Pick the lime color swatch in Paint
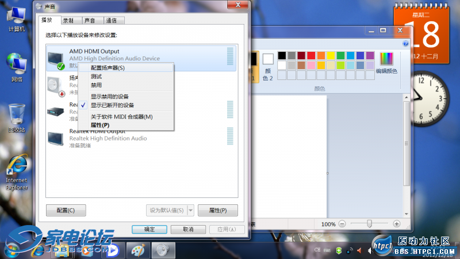This screenshot has height=259, width=460. (340, 65)
